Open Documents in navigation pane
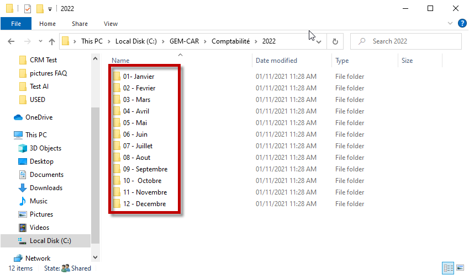The width and height of the screenshot is (469, 275). pyautogui.click(x=46, y=175)
